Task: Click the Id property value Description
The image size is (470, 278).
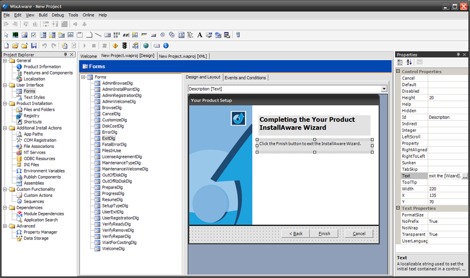Action: point(447,117)
